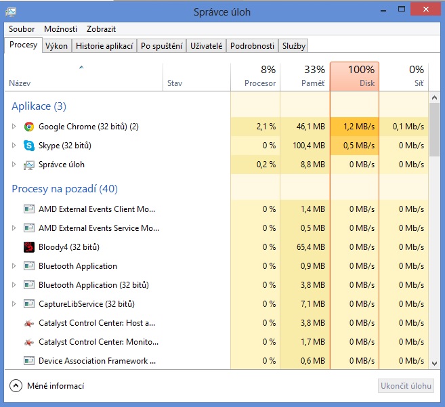Image resolution: width=445 pixels, height=407 pixels.
Task: Click the scrollbar down arrow
Action: pos(434,363)
